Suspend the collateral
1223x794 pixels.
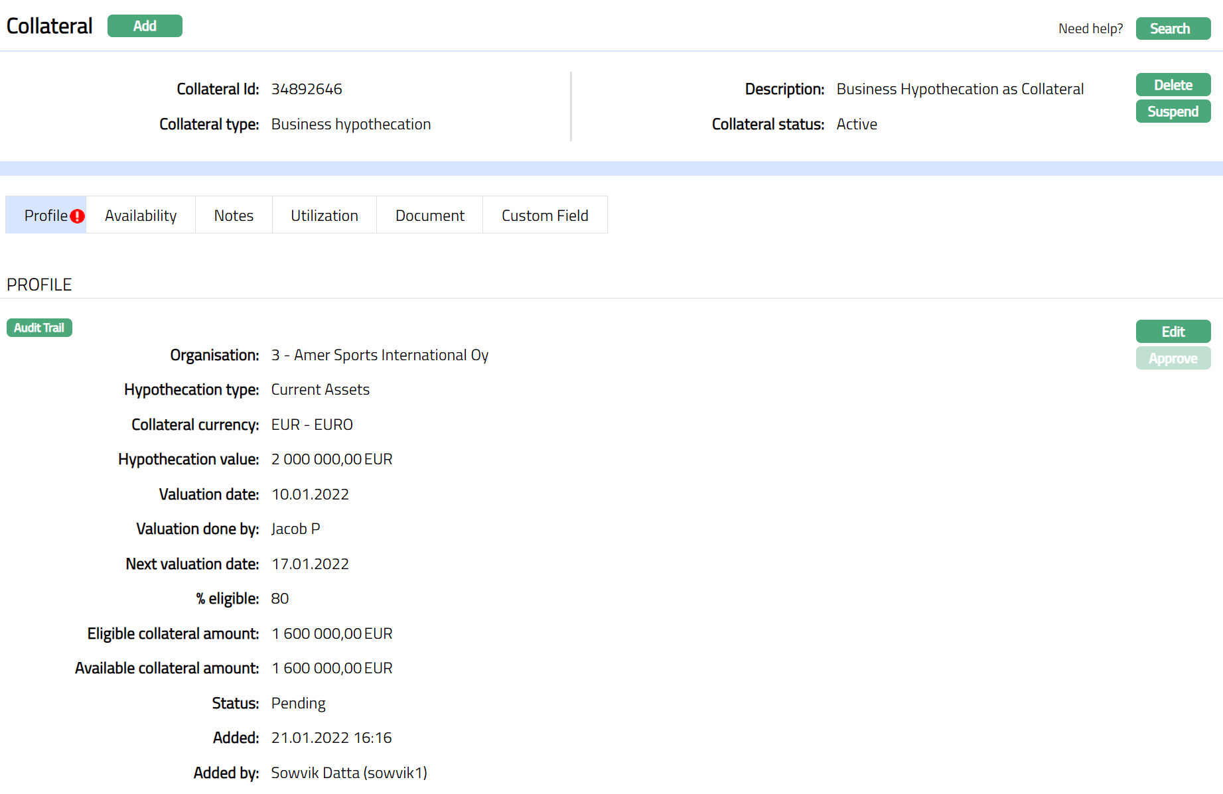click(1173, 111)
